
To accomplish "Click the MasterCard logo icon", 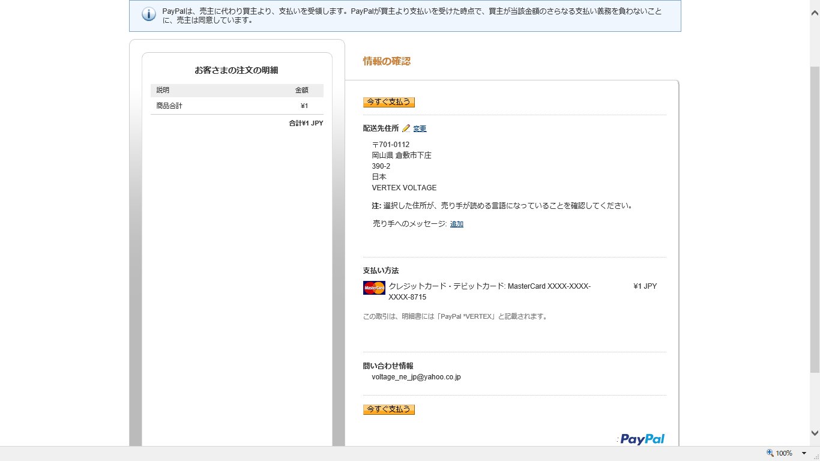I will click(x=374, y=288).
